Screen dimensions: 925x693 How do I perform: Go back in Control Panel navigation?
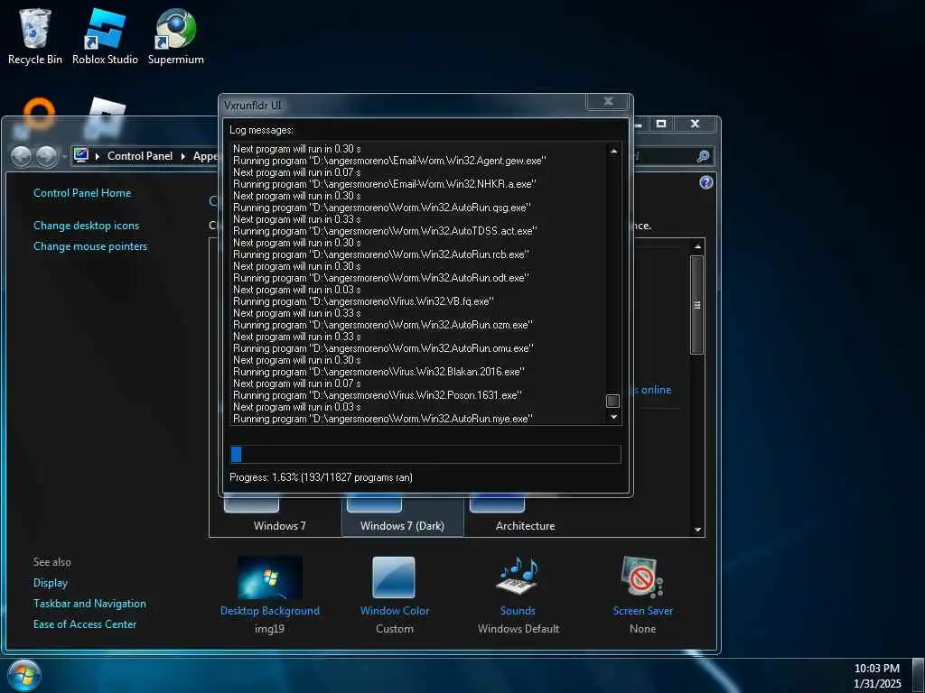22,156
